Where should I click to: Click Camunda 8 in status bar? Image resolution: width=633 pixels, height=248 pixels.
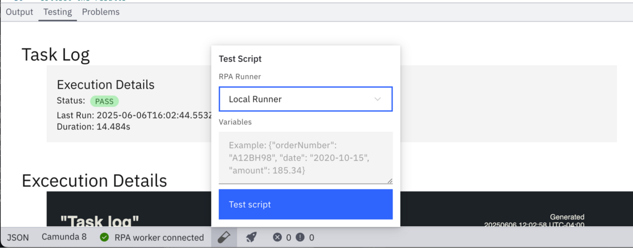click(64, 237)
